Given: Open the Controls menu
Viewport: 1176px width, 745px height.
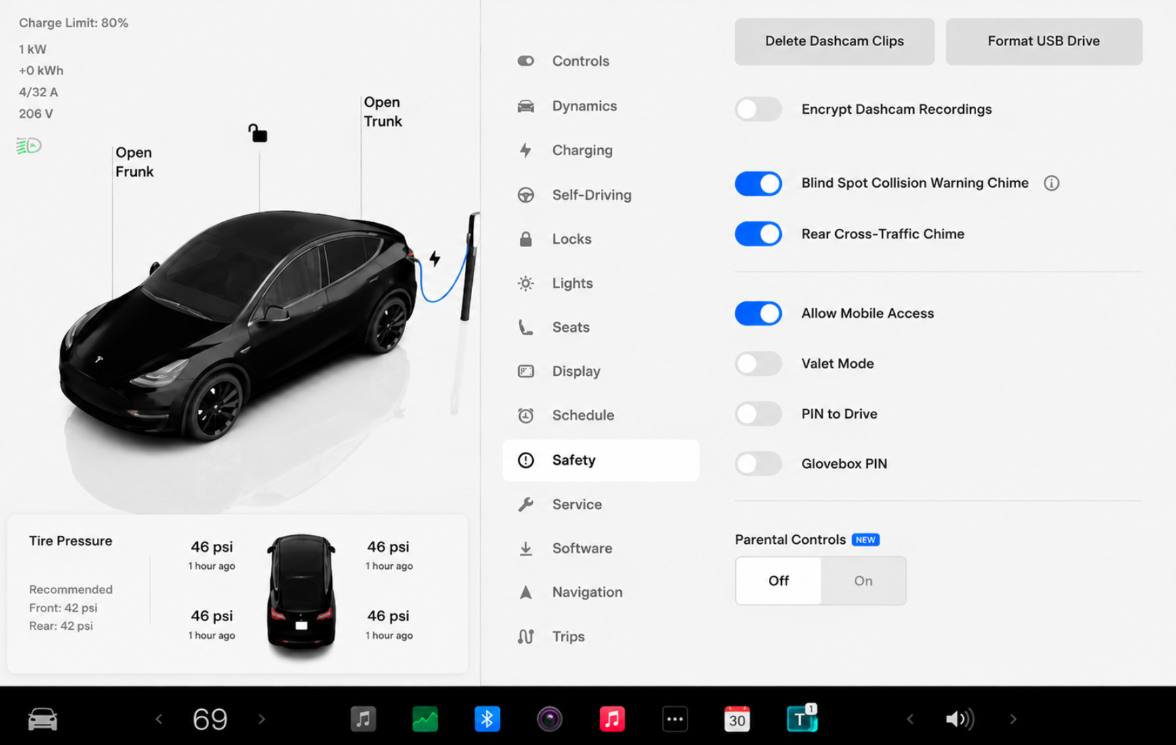Looking at the screenshot, I should click(601, 61).
